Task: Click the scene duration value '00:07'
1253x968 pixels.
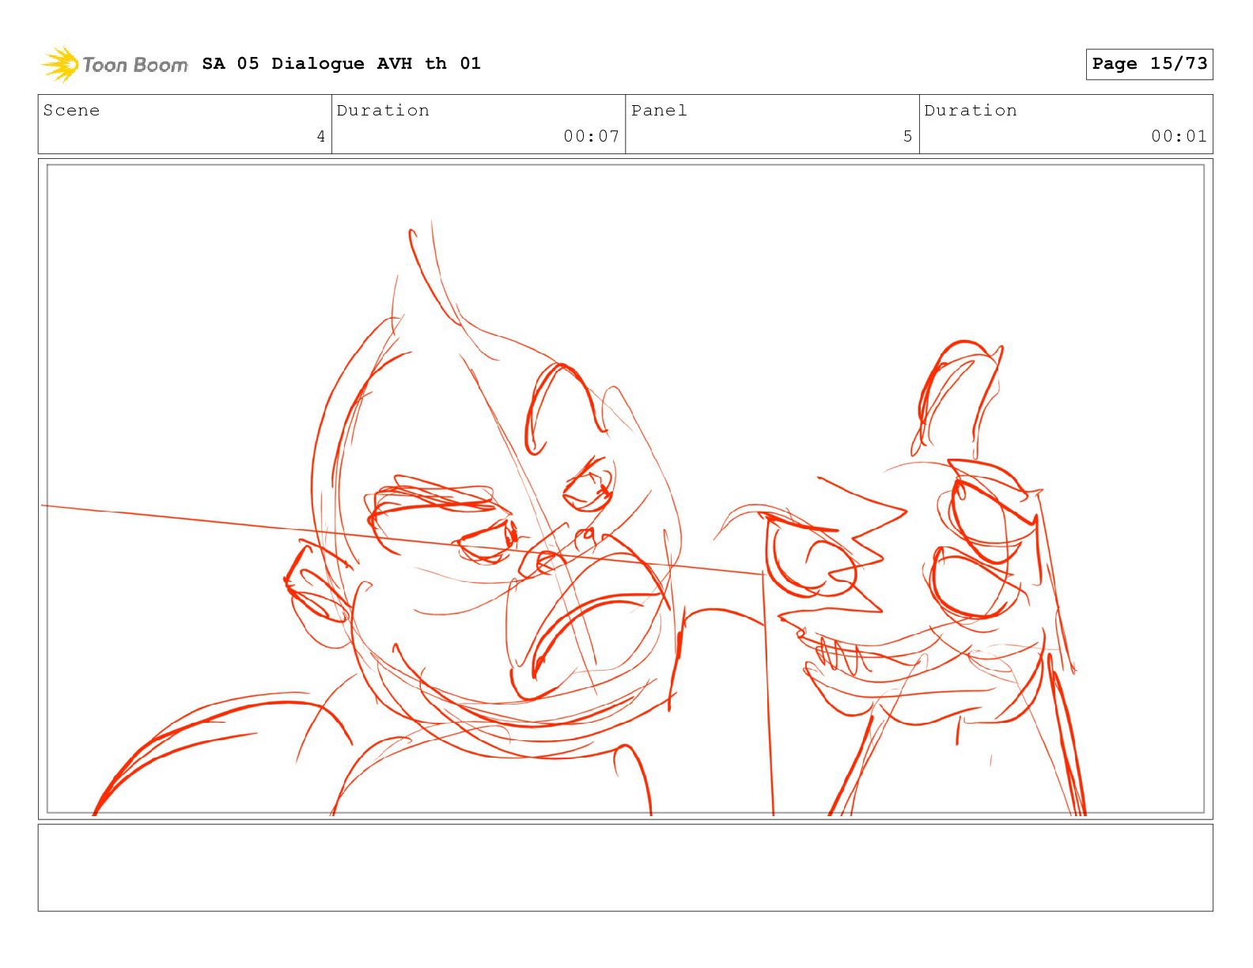Action: click(592, 136)
